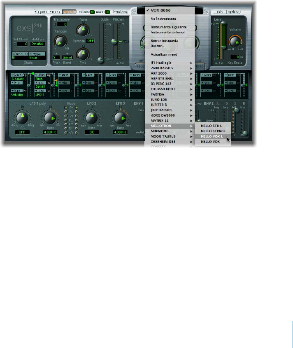The height and width of the screenshot is (348, 293).
Task: Toggle via inv next to Ctrl #1
Action: [48, 83]
